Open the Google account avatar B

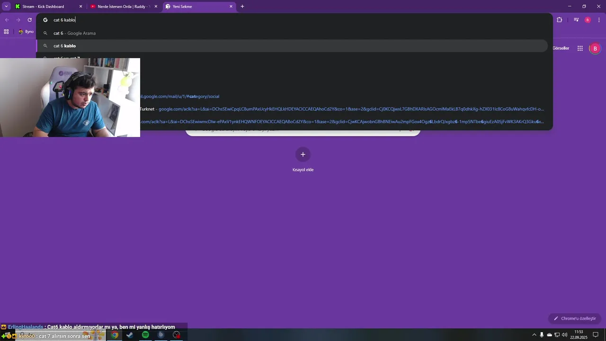point(595,48)
